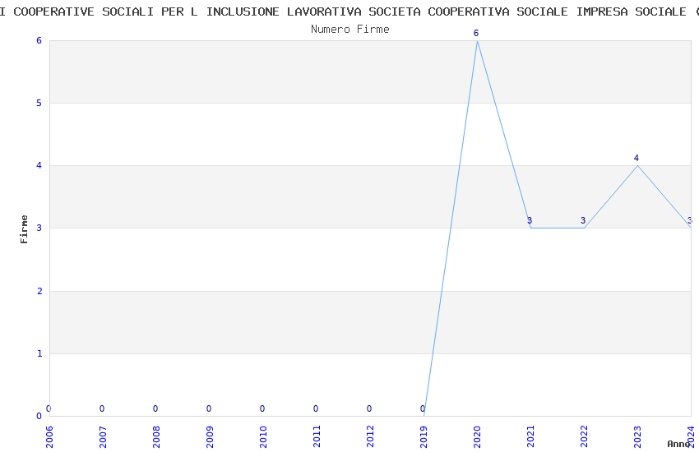This screenshot has width=699, height=452.
Task: Click the Numero Firme chart subtitle
Action: click(350, 29)
